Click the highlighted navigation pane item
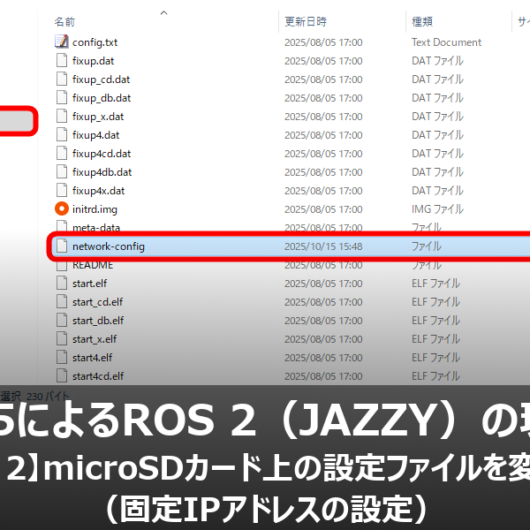The height and width of the screenshot is (530, 530). [x=18, y=121]
